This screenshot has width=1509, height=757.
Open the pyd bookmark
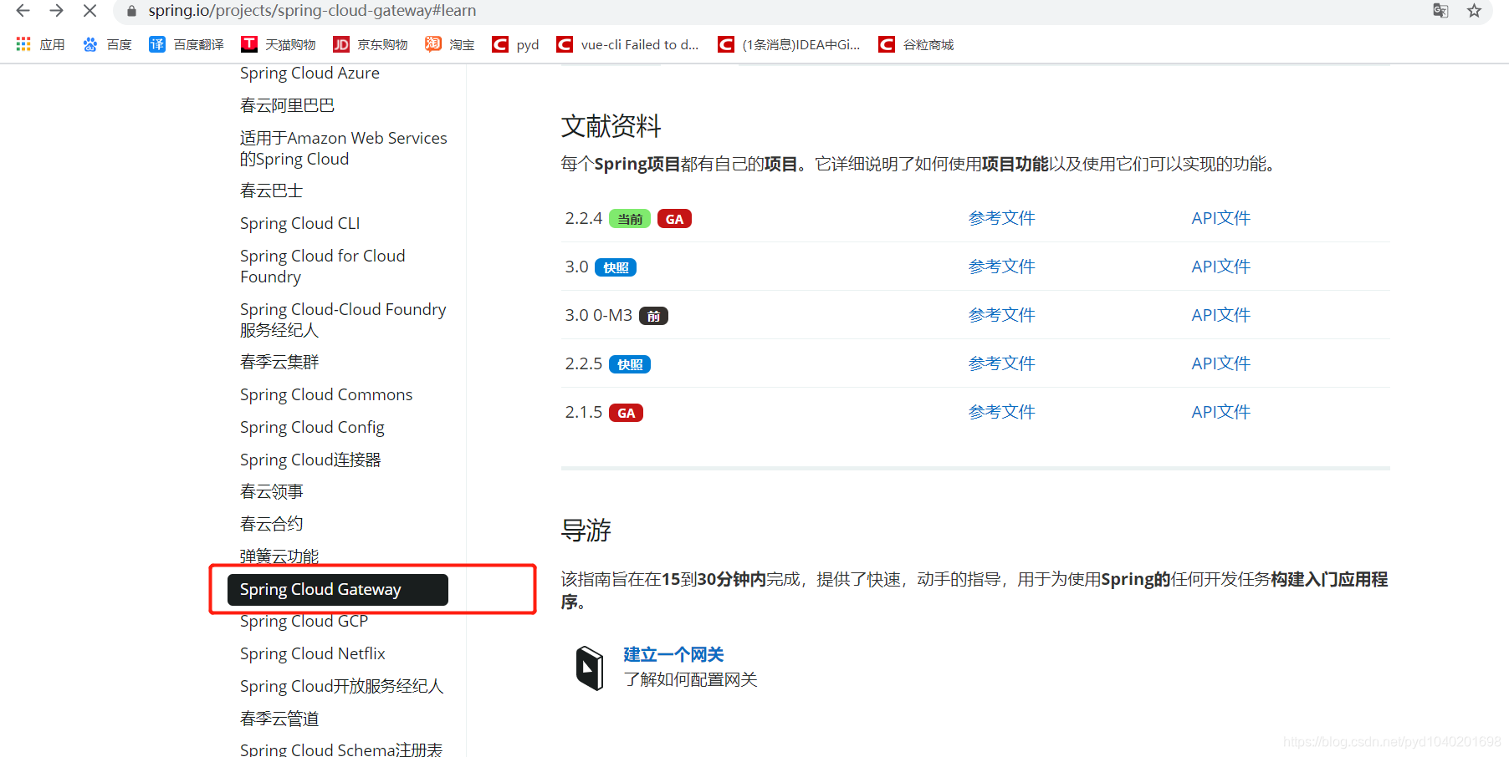(x=515, y=44)
